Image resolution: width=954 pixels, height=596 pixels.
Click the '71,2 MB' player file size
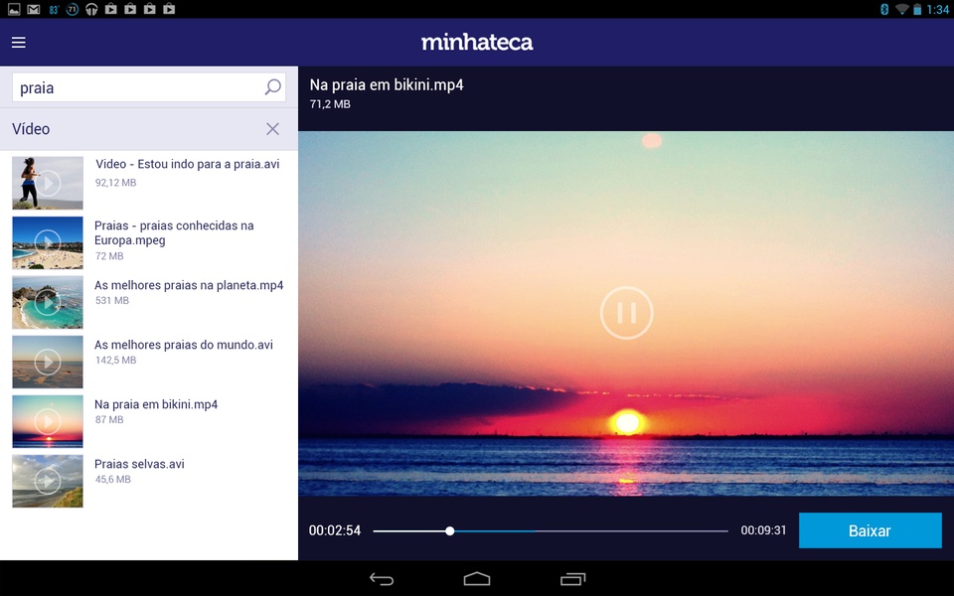coord(330,104)
